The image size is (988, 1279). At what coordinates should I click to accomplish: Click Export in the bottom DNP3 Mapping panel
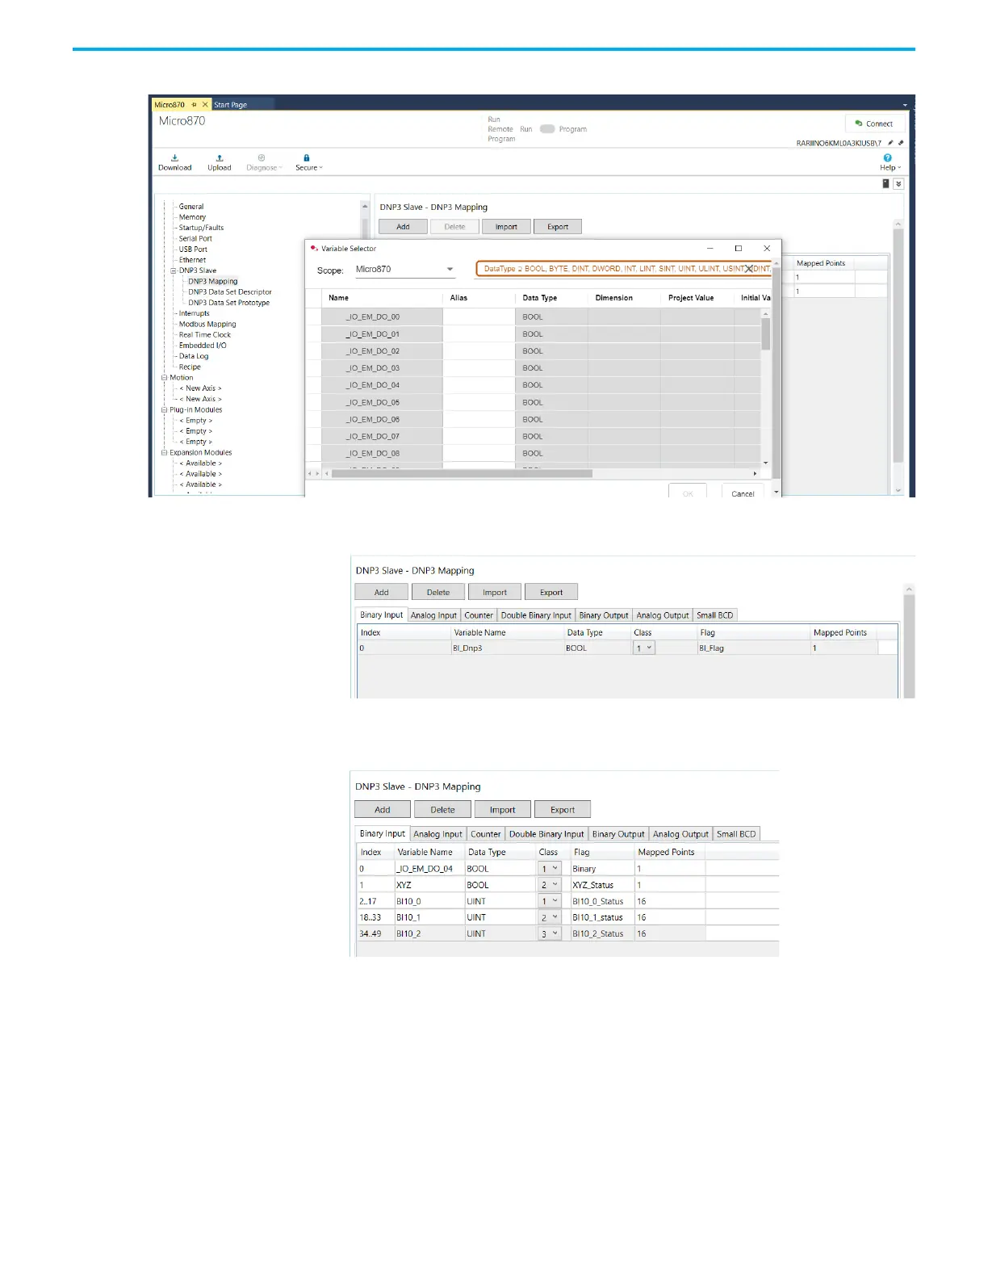point(563,810)
